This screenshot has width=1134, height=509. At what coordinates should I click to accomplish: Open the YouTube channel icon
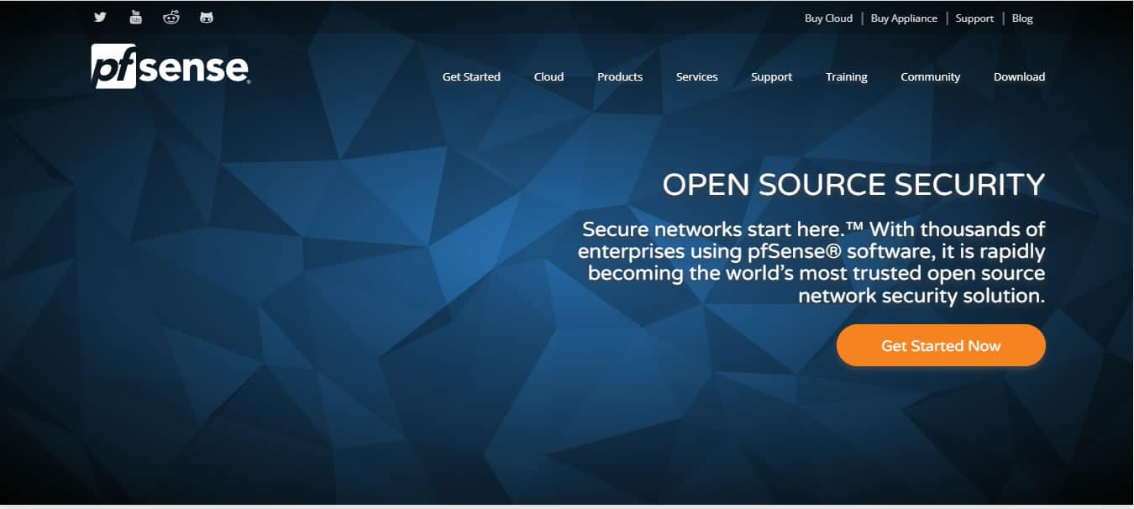tap(136, 17)
